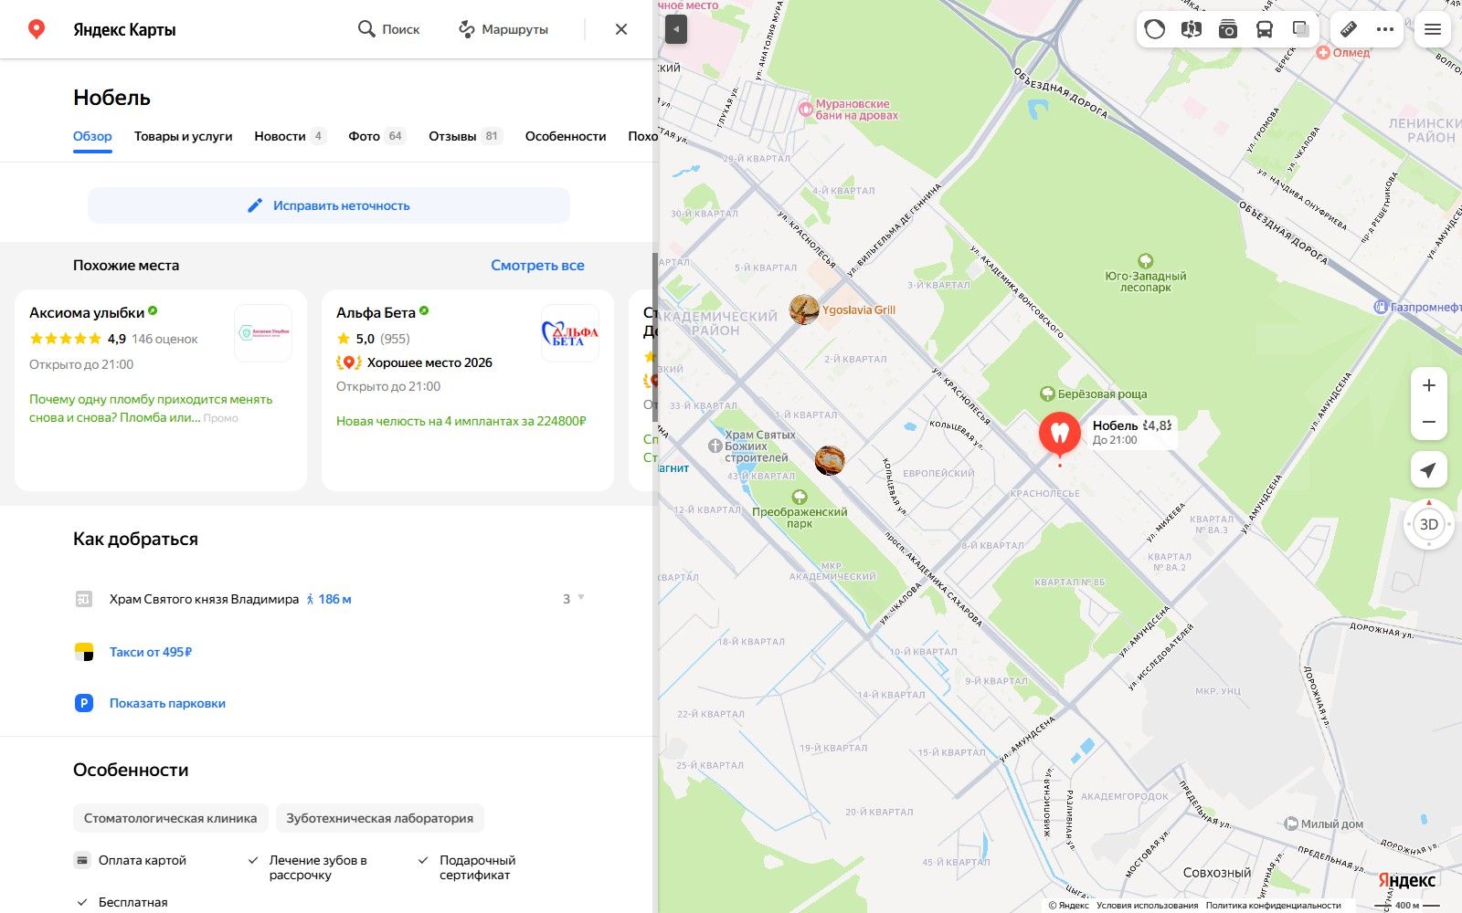The width and height of the screenshot is (1462, 913).
Task: Open map layers selector
Action: tap(1300, 29)
